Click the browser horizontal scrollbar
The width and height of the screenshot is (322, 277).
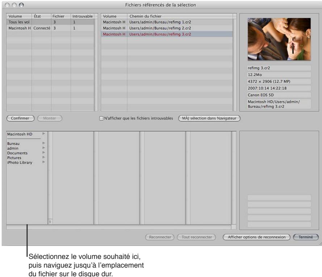[x=119, y=227]
